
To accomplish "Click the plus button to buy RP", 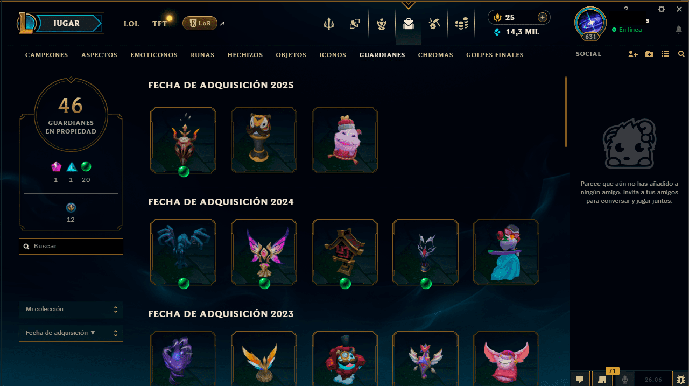I will 543,18.
